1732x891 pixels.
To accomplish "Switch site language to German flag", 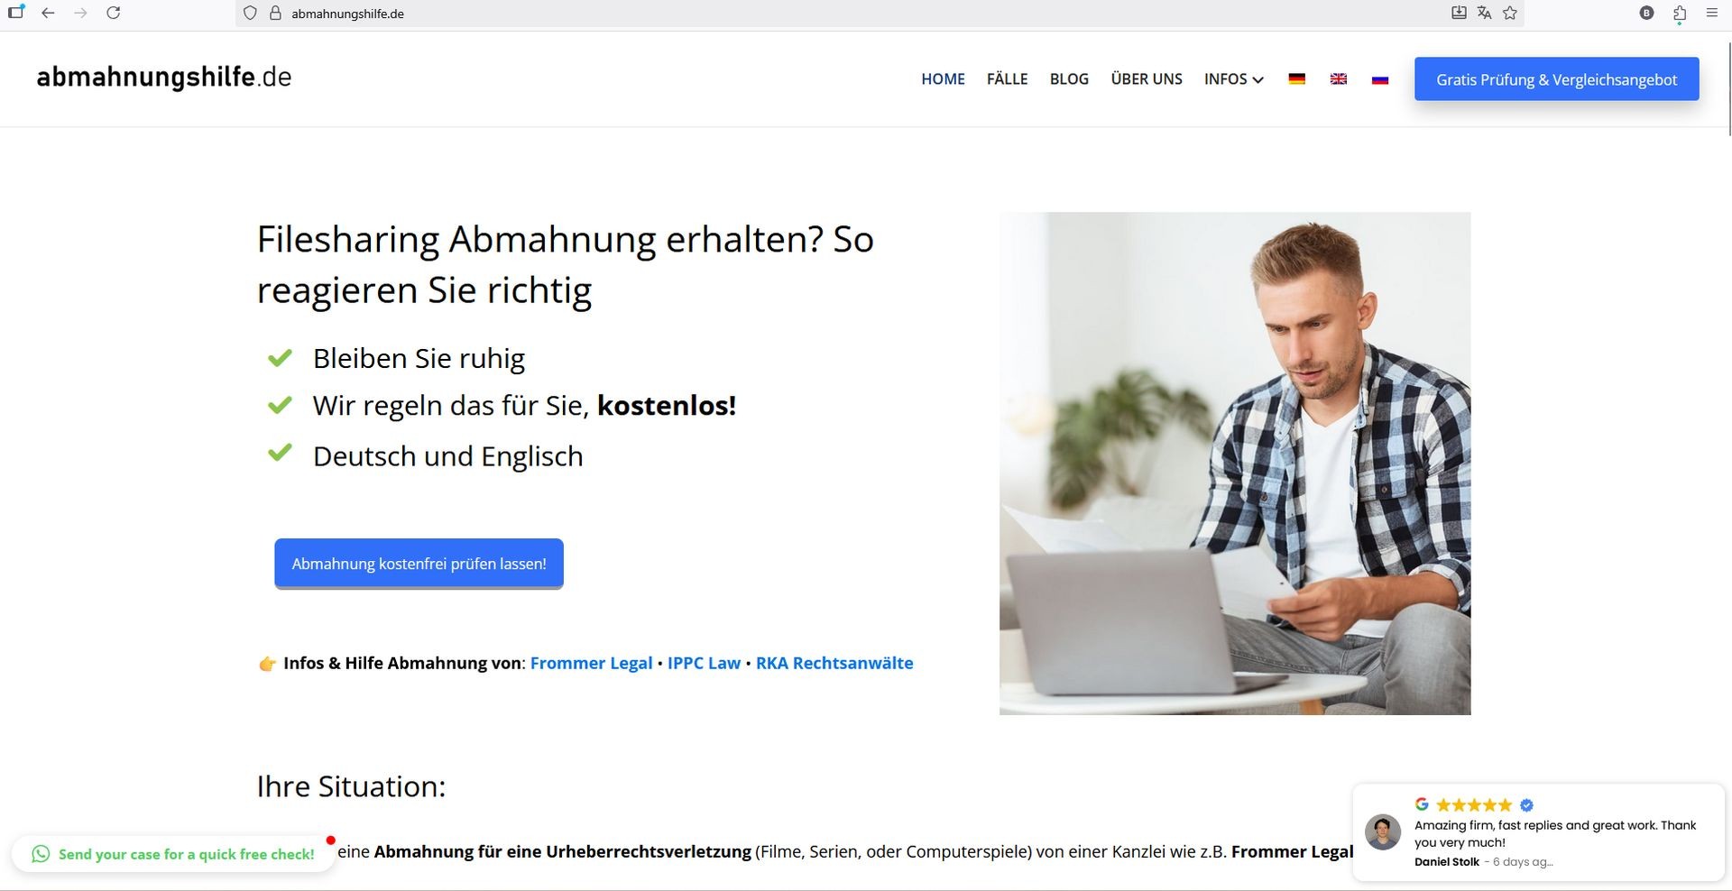I will pyautogui.click(x=1296, y=79).
